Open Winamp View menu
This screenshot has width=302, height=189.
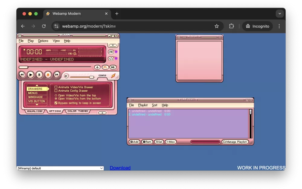click(x=56, y=41)
